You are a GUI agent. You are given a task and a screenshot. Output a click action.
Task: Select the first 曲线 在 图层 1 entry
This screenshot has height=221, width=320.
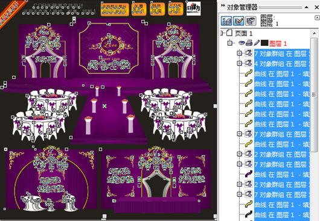point(282,73)
